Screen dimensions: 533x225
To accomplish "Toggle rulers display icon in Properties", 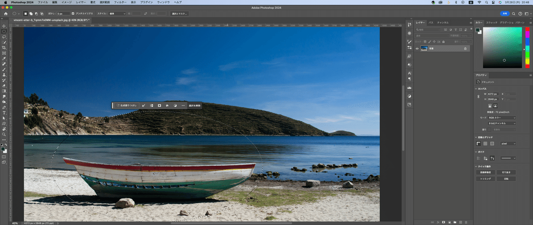I will pyautogui.click(x=479, y=144).
